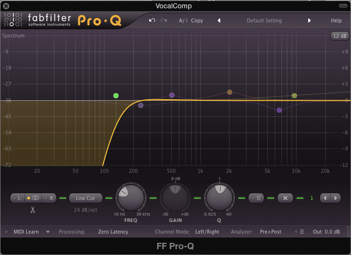Open the Low Cut filter shape dropdown
The image size is (351, 255).
point(86,198)
